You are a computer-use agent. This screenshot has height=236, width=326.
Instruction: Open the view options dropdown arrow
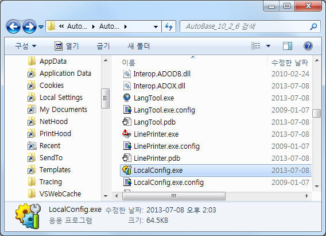pyautogui.click(x=269, y=46)
